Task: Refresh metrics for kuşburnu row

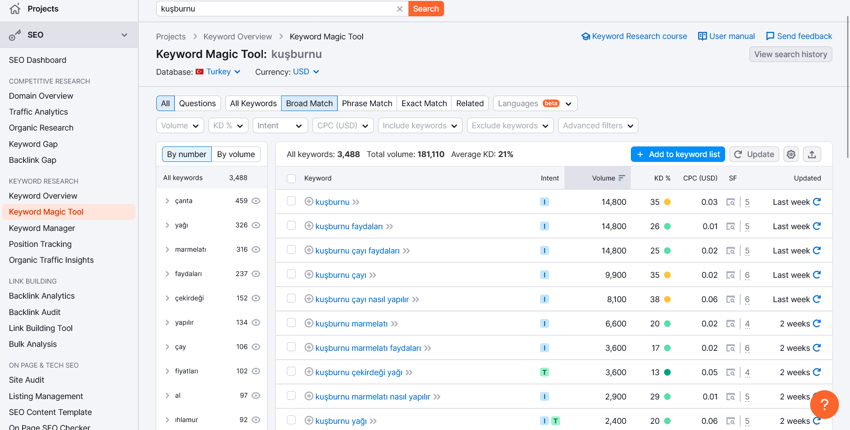Action: (x=817, y=202)
